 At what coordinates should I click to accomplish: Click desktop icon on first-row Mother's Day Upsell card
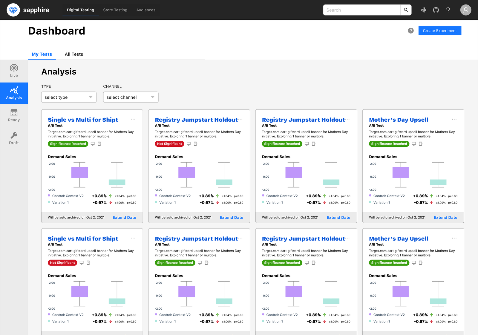414,144
